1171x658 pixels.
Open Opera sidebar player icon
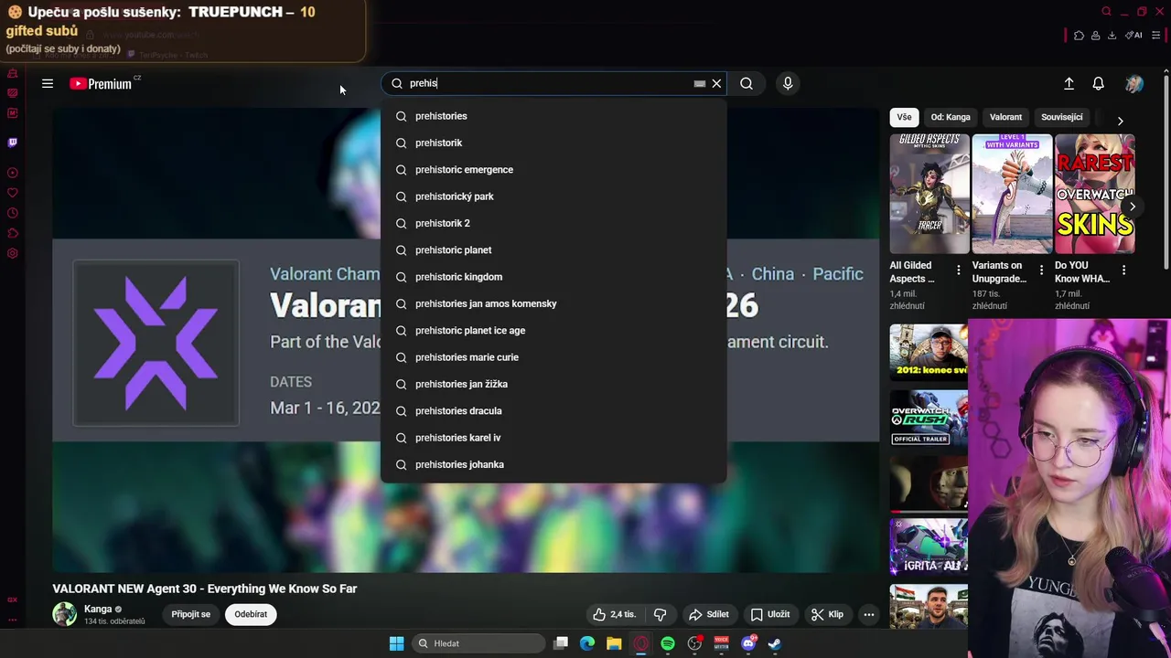(12, 173)
